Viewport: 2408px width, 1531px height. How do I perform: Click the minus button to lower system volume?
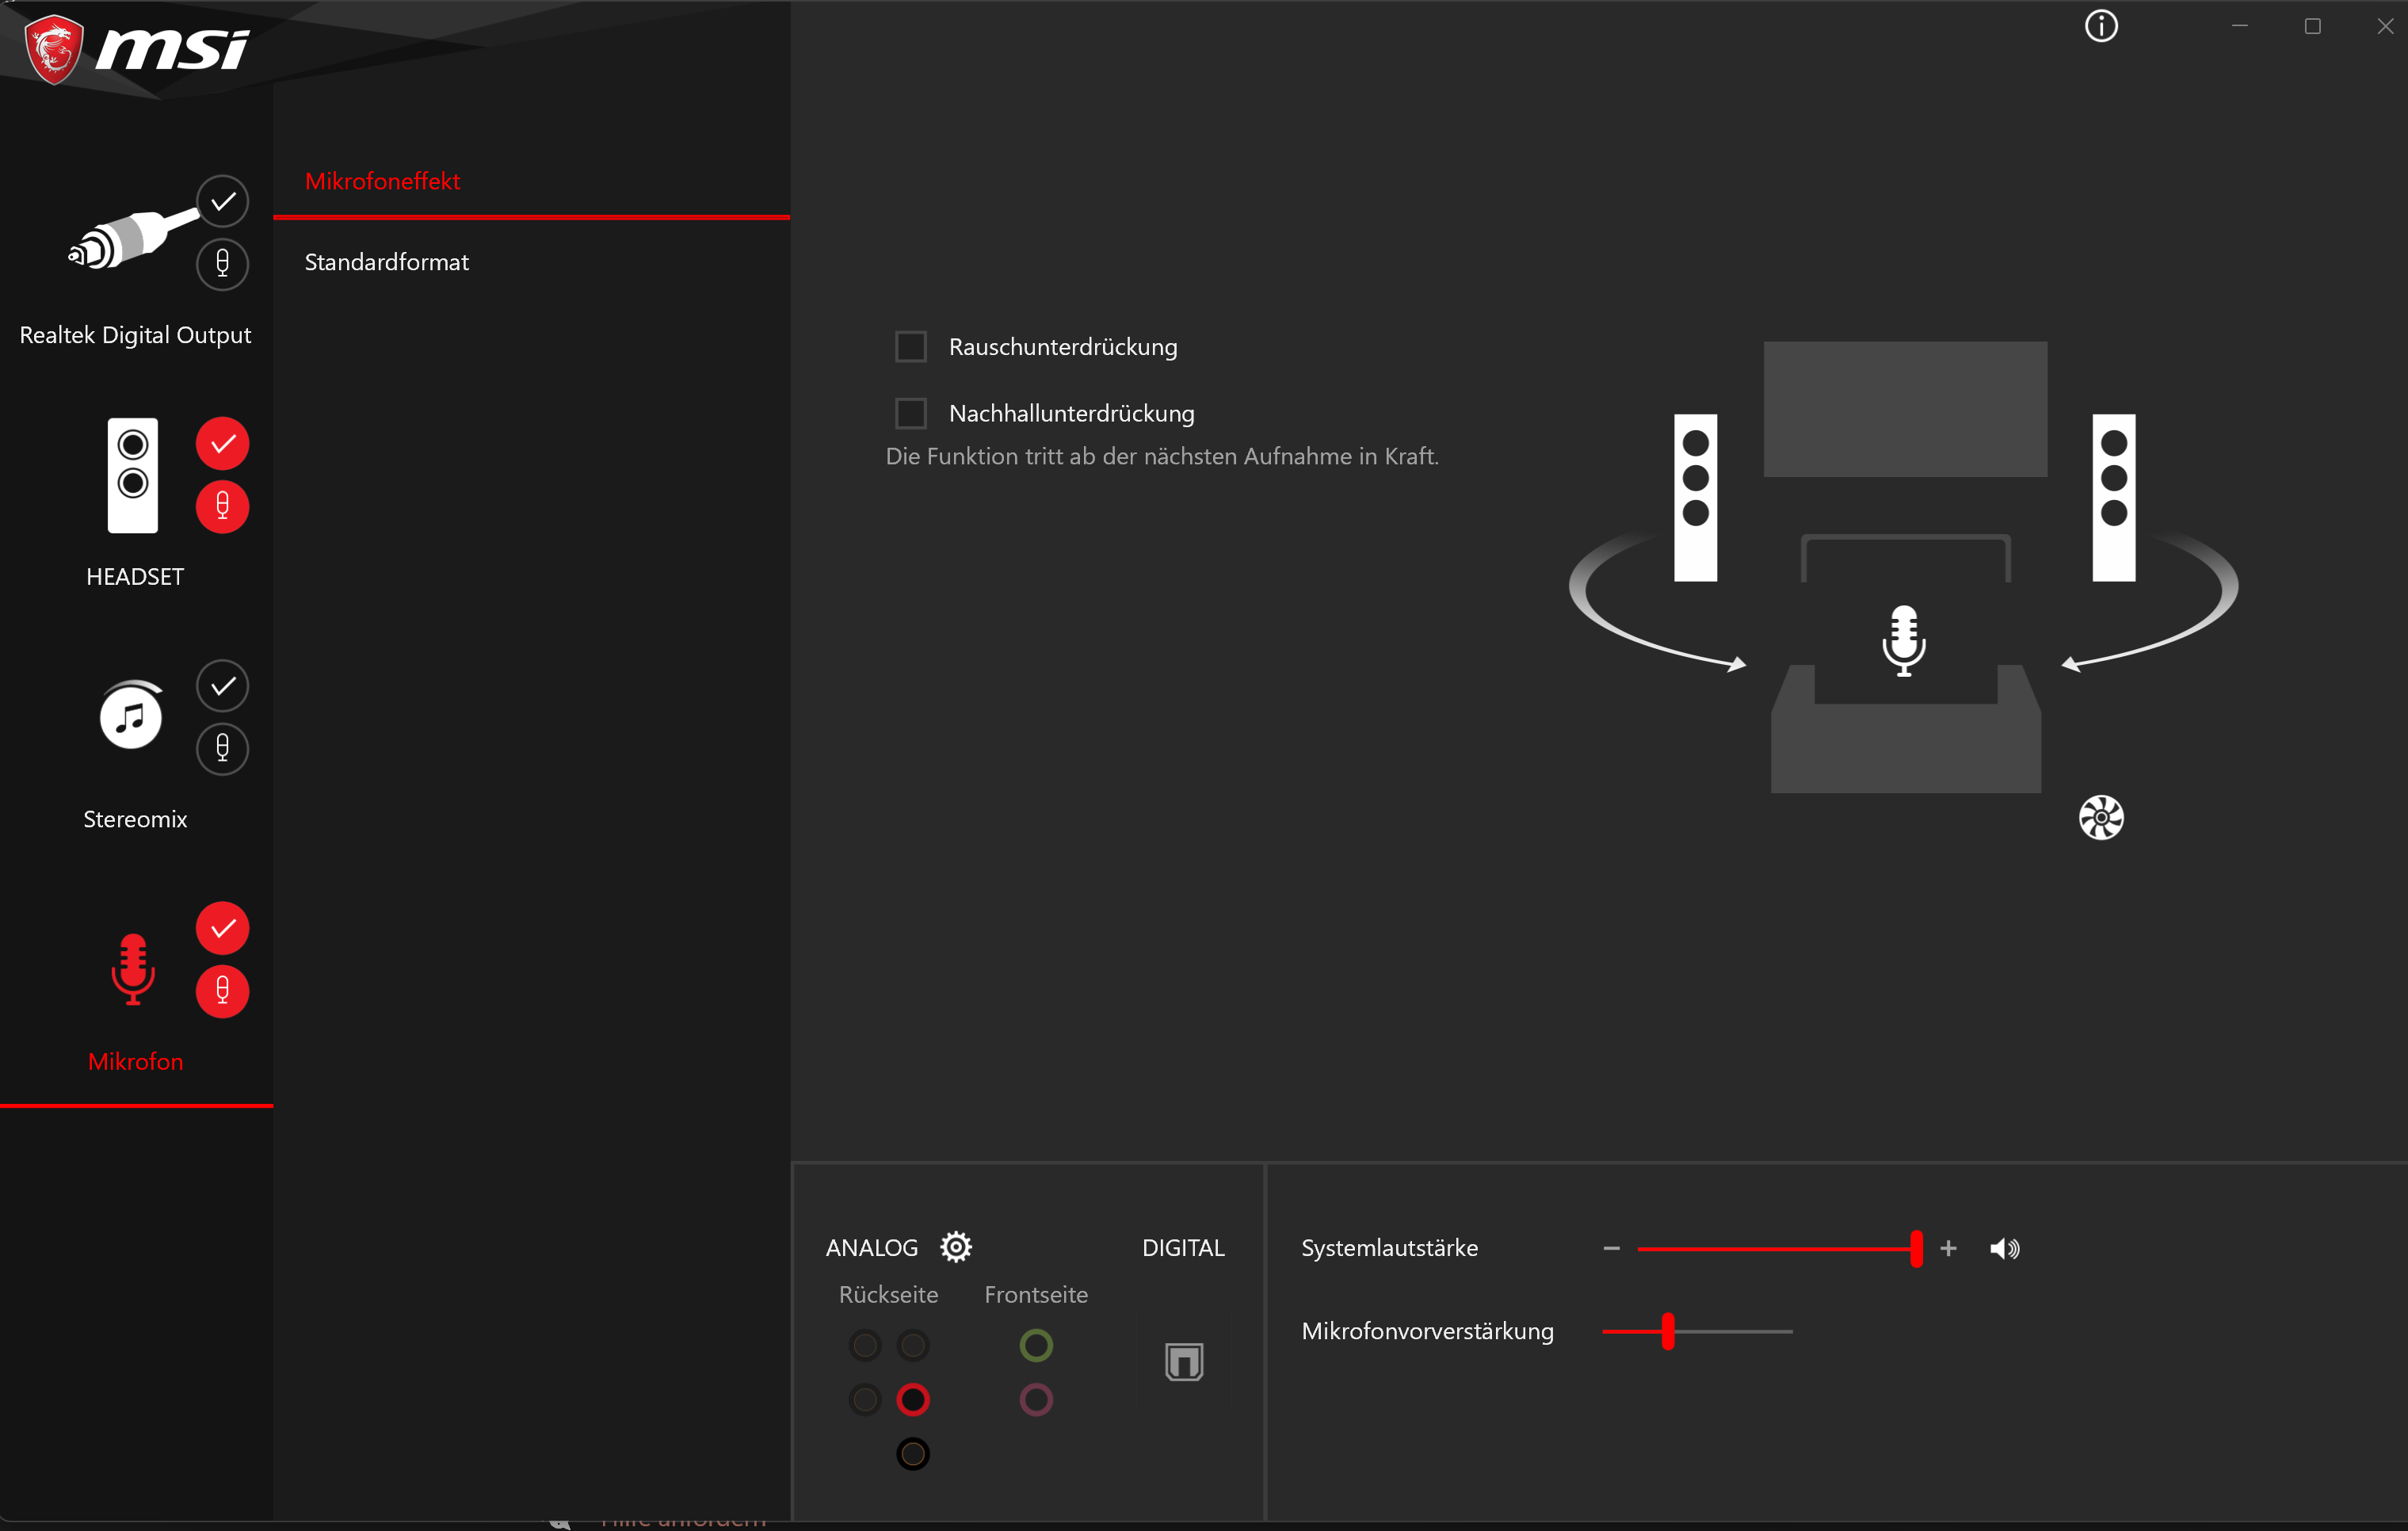(1610, 1248)
